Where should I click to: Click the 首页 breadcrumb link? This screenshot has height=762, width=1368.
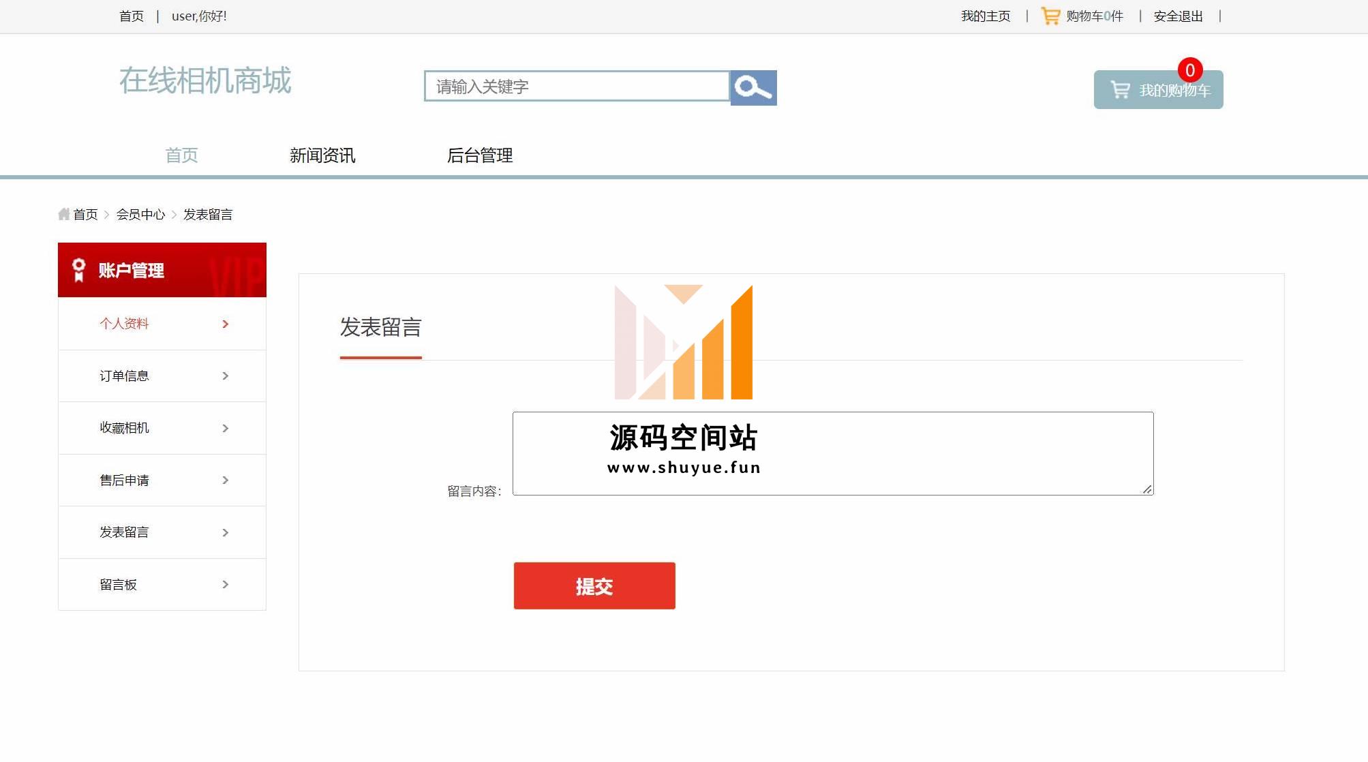[x=86, y=214]
